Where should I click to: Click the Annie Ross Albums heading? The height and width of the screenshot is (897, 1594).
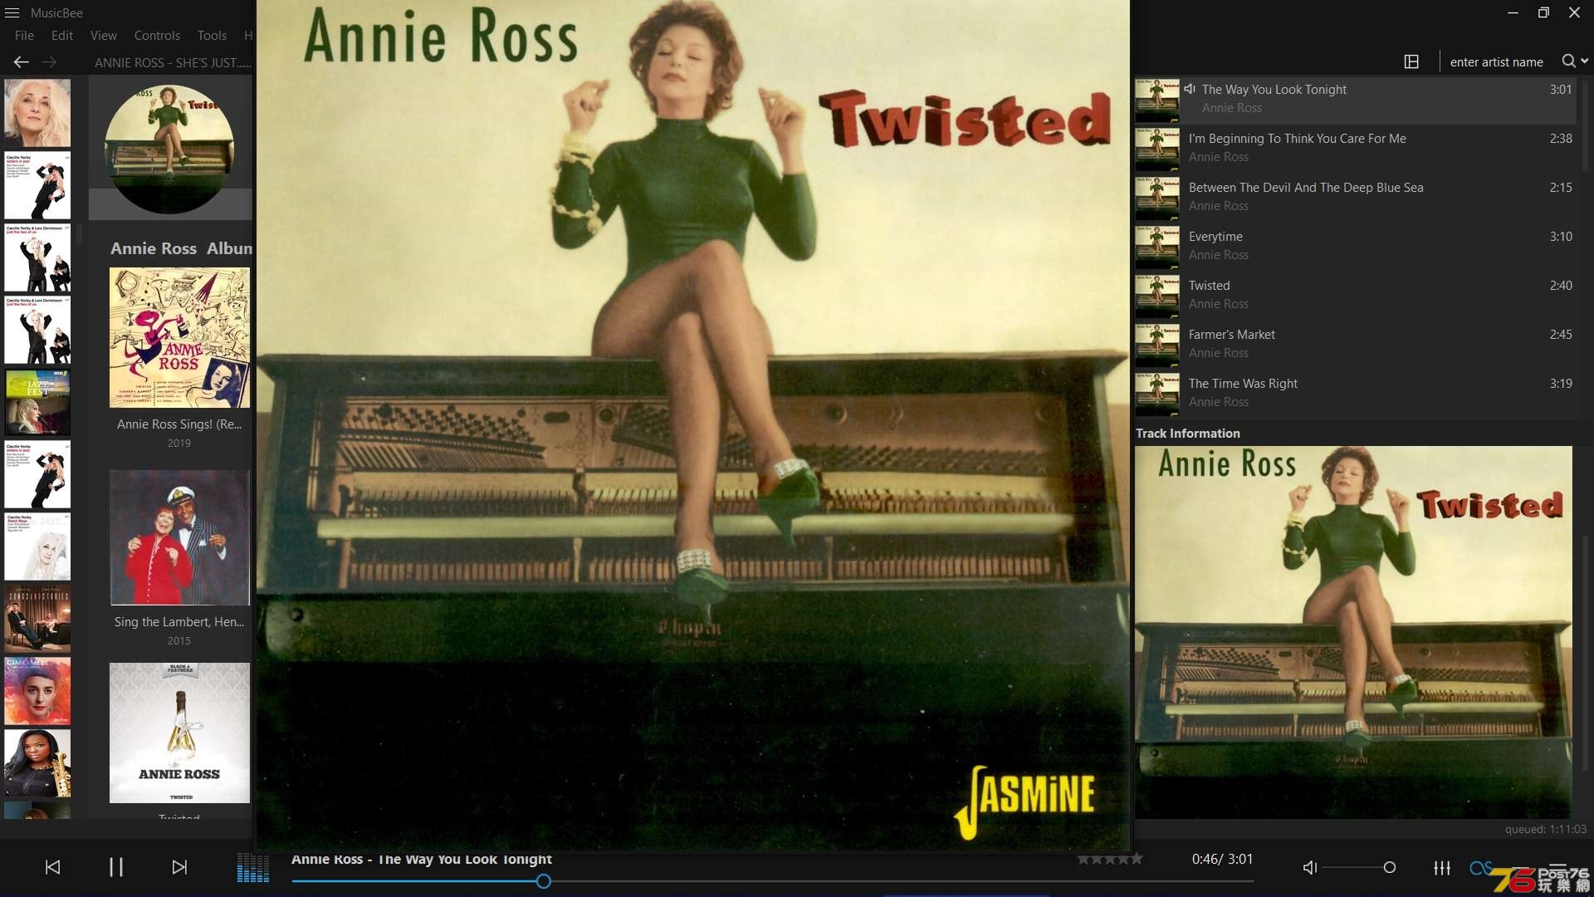click(x=181, y=248)
